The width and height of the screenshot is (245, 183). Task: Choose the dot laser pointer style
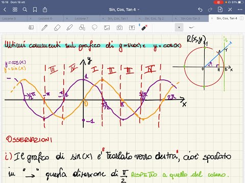[179, 27]
